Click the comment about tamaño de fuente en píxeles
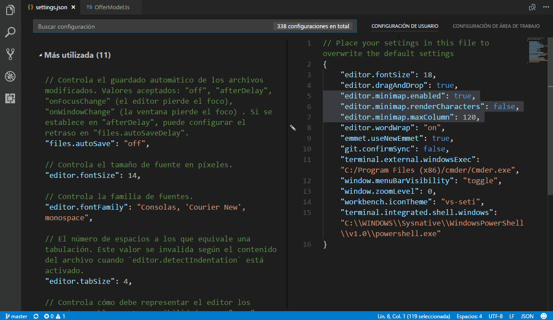This screenshot has height=320, width=553. coord(139,165)
